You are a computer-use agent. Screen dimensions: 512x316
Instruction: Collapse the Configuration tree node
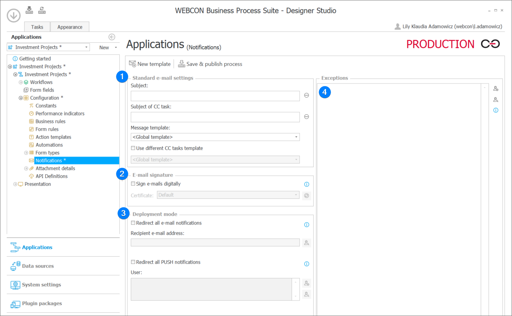(21, 98)
